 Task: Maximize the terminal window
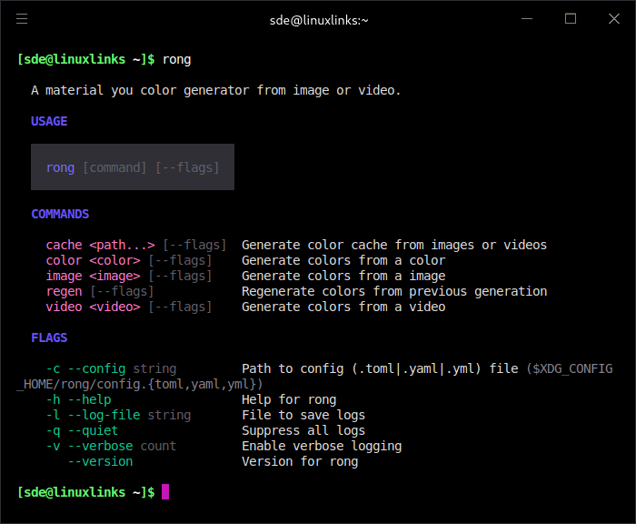(x=571, y=19)
